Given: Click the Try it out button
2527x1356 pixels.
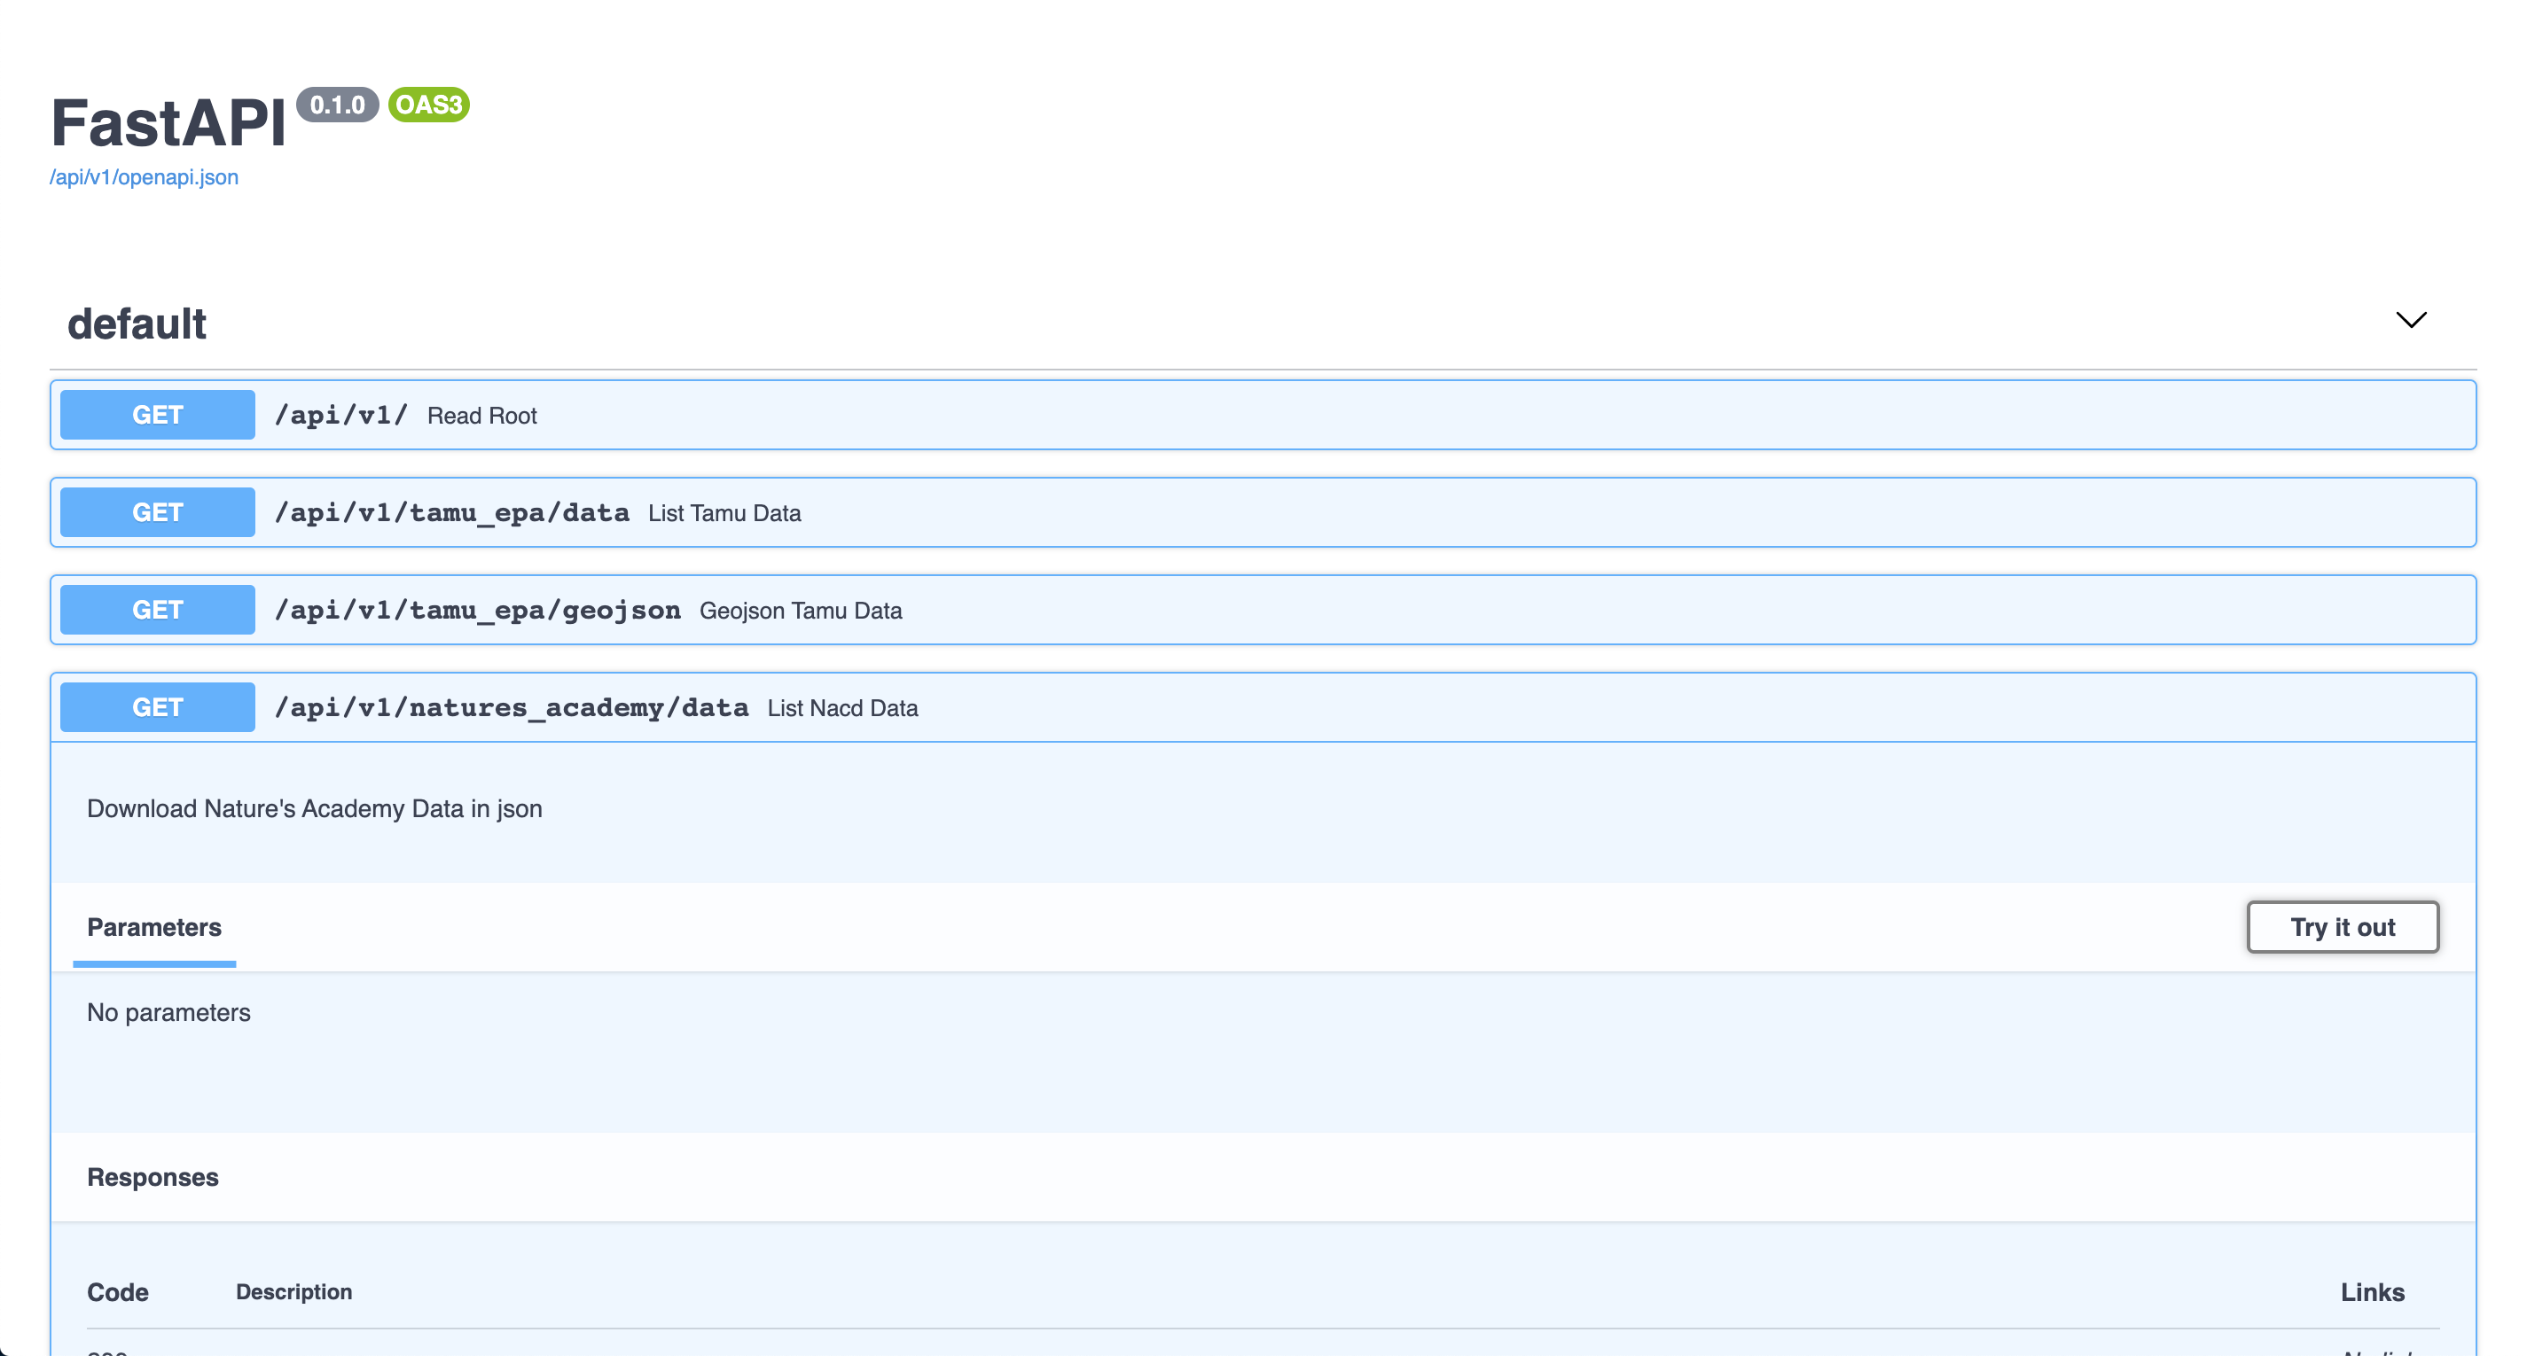Looking at the screenshot, I should pyautogui.click(x=2342, y=926).
